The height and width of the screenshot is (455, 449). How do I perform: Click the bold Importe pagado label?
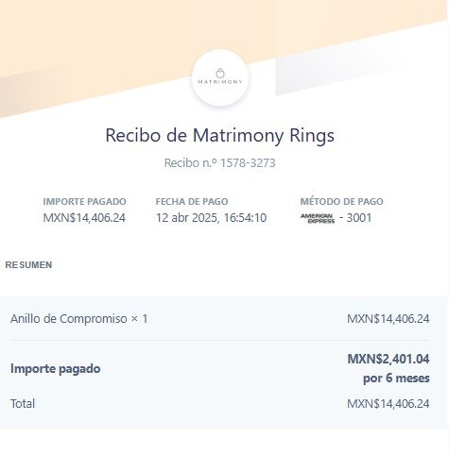pos(56,368)
